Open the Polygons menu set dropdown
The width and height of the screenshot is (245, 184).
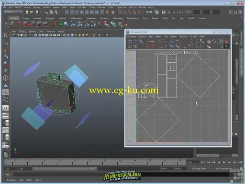pos(13,12)
